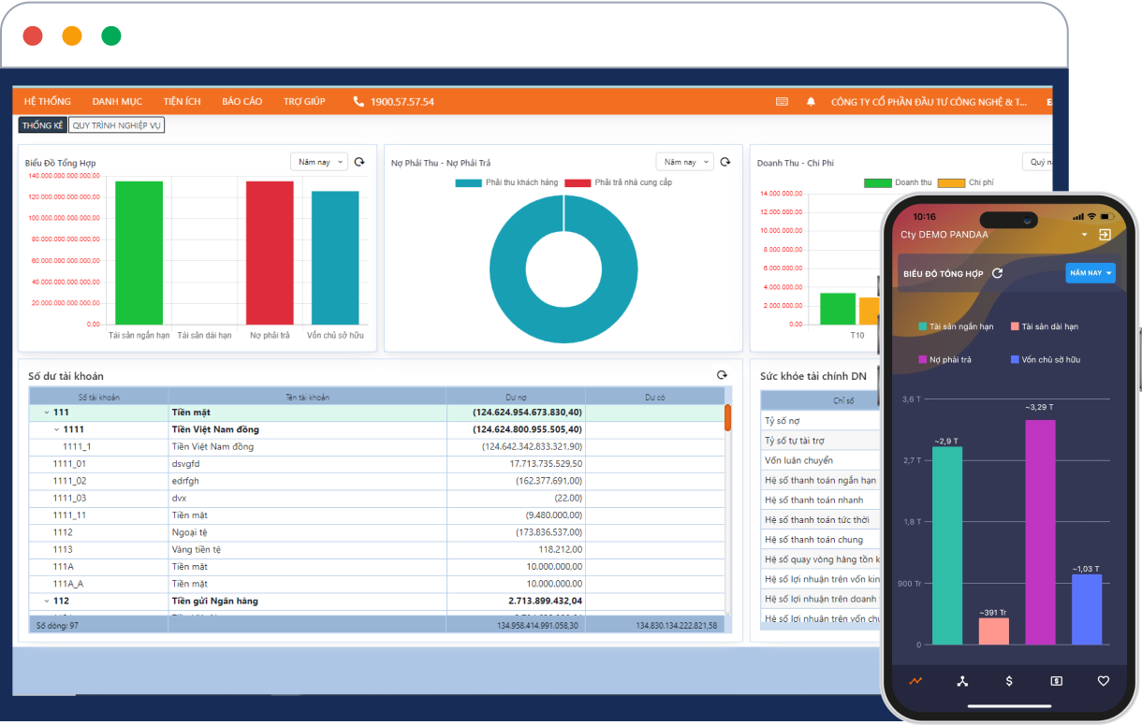Click the Tiền gửi Ngân hàng cell
The width and height of the screenshot is (1142, 725).
coord(307,601)
